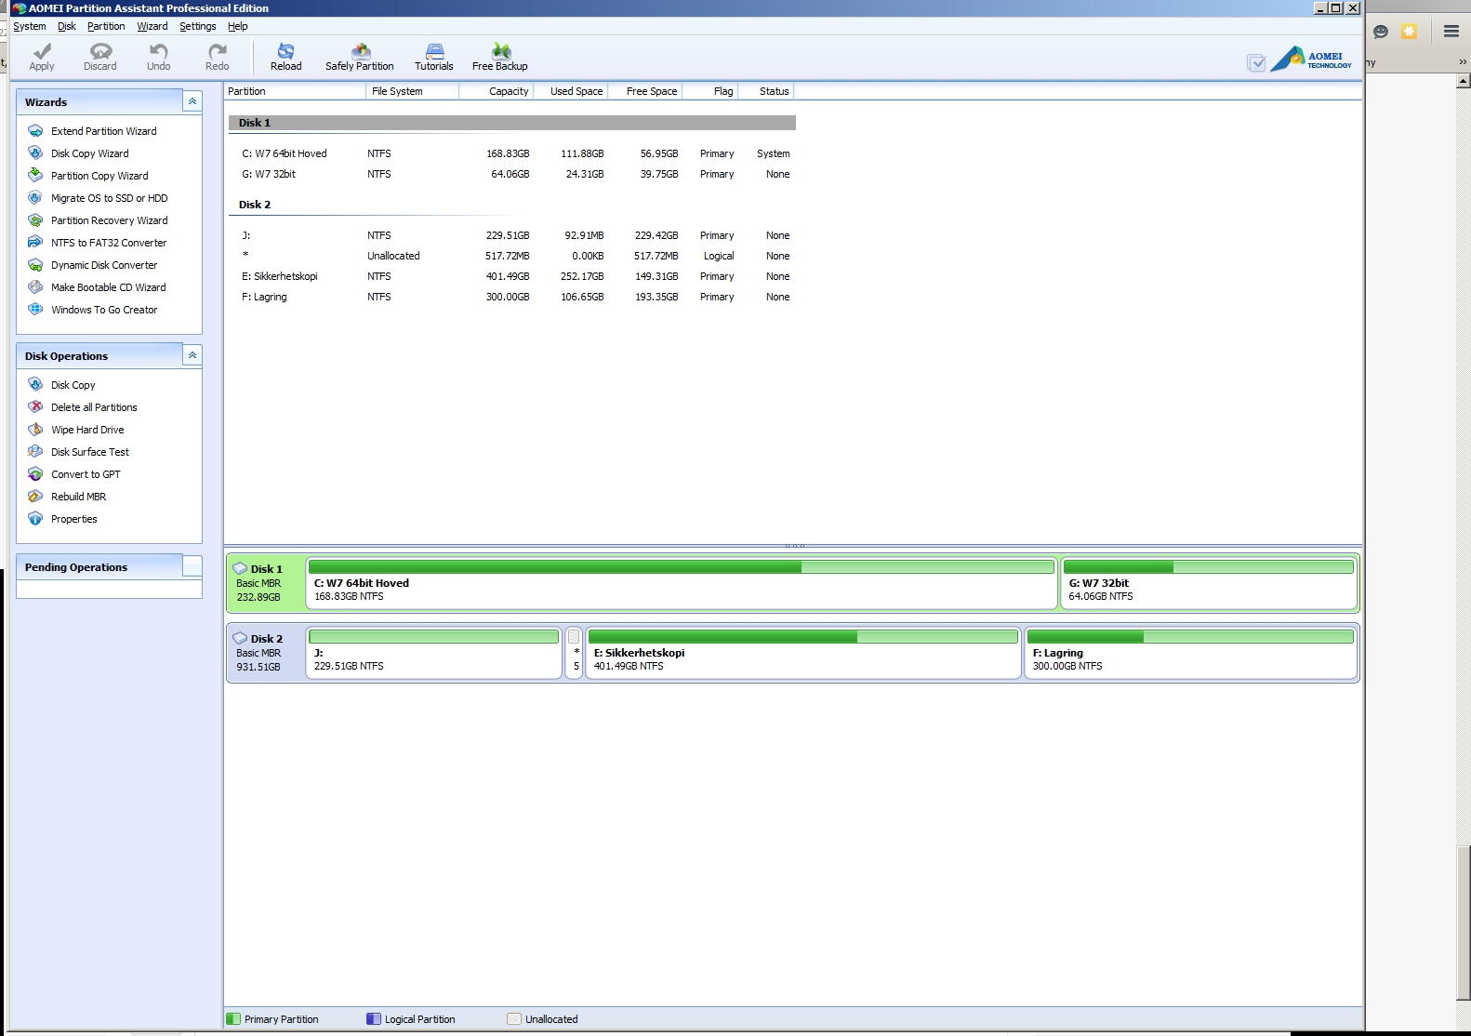Image resolution: width=1471 pixels, height=1036 pixels.
Task: Click the Redo arrow icon
Action: coord(218,51)
